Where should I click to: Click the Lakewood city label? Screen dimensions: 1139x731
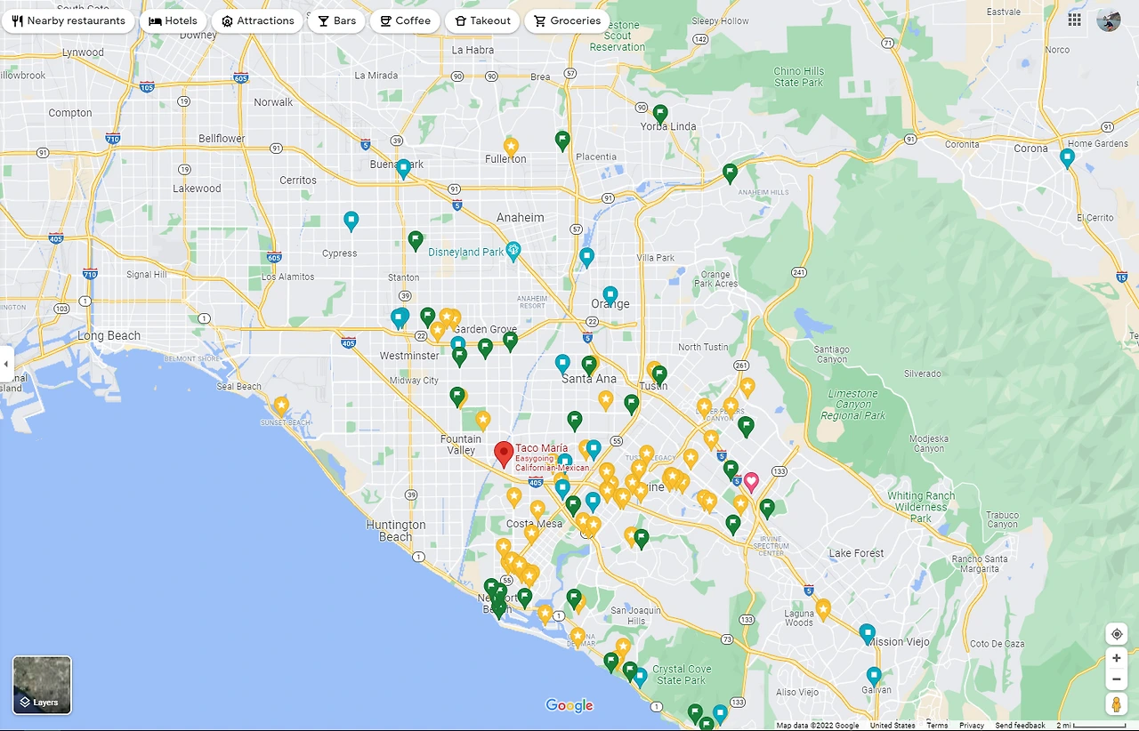197,189
